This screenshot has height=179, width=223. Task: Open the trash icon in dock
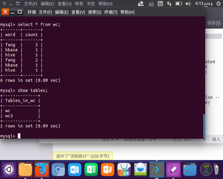217,169
